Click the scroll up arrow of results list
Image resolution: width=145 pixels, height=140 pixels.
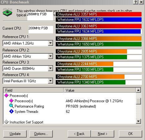coord(138,90)
